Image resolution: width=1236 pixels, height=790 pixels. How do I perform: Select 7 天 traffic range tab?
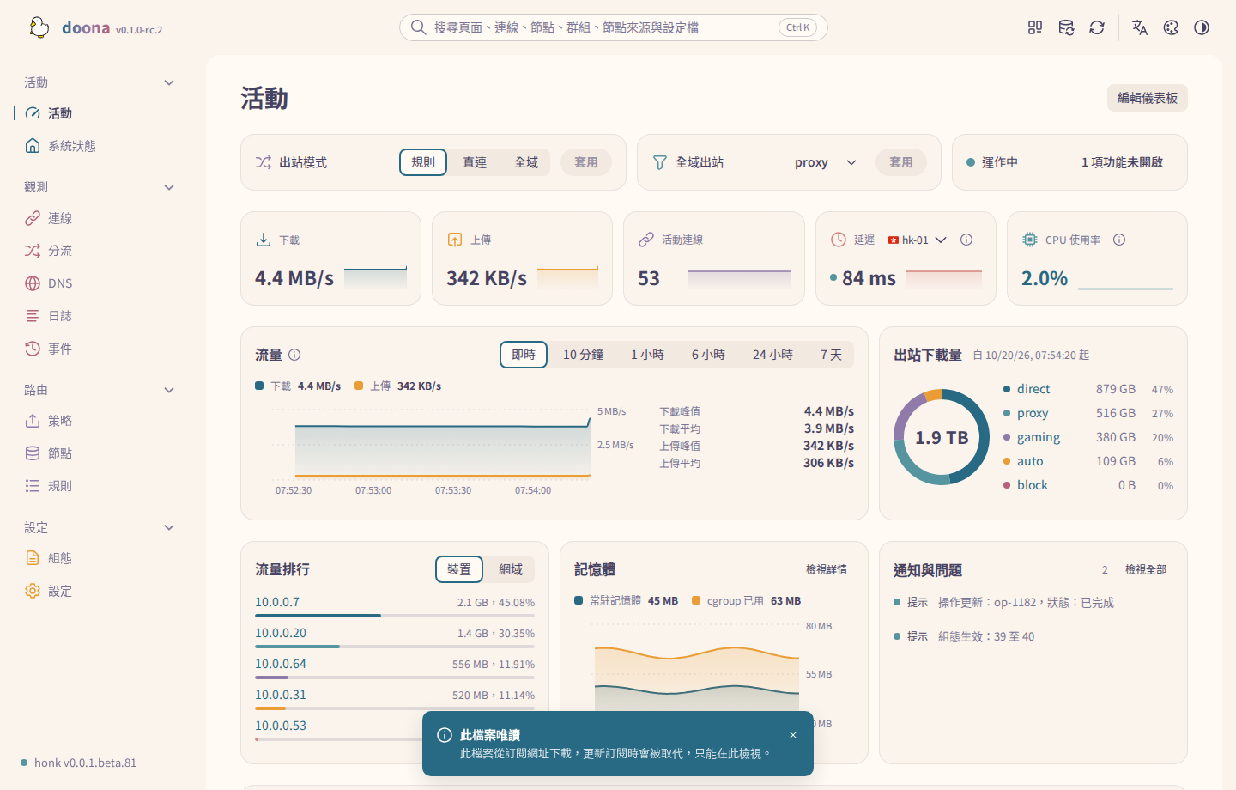pos(831,355)
